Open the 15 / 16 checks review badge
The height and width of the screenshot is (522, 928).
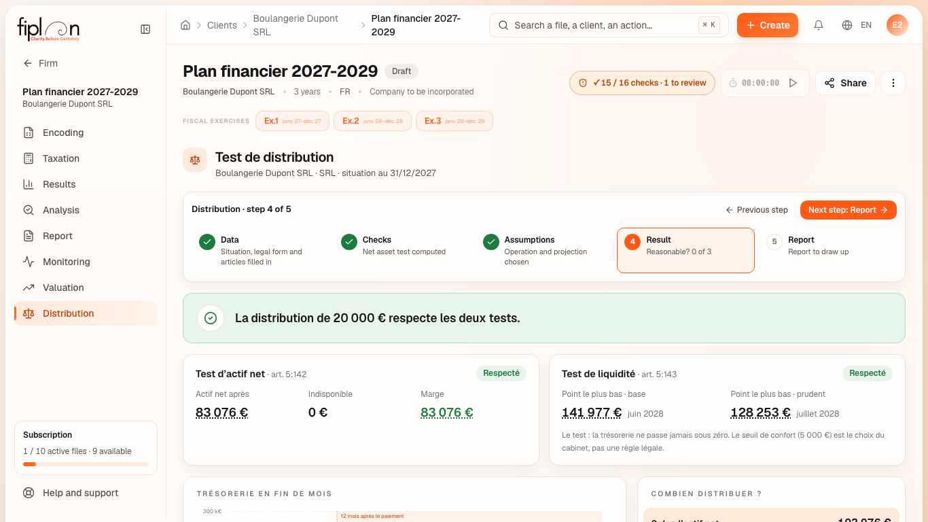coord(642,83)
